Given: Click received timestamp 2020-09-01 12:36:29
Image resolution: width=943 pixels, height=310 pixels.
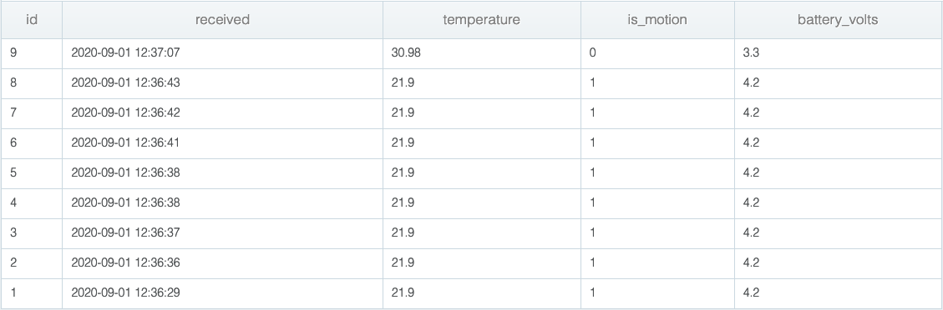Looking at the screenshot, I should tap(125, 293).
